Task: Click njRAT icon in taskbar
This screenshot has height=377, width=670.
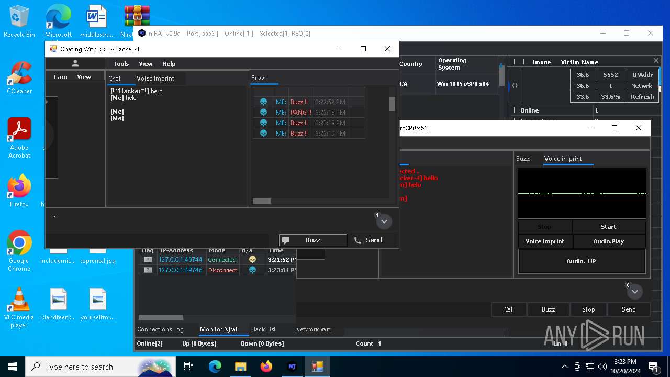Action: tap(292, 367)
